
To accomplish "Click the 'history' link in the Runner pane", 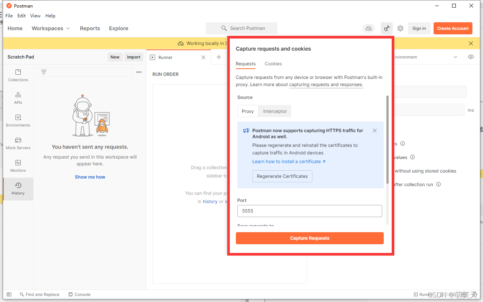I will pyautogui.click(x=210, y=202).
